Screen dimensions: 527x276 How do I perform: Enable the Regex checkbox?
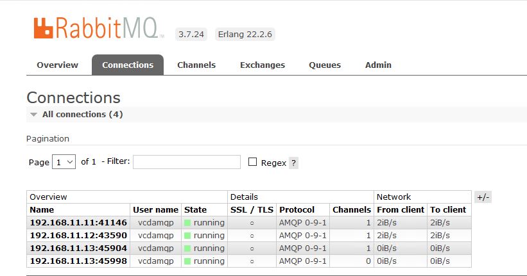click(x=252, y=162)
